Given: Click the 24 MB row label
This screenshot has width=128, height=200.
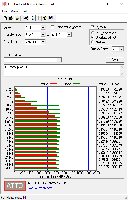Looking at the screenshot, I should [x=9, y=157].
